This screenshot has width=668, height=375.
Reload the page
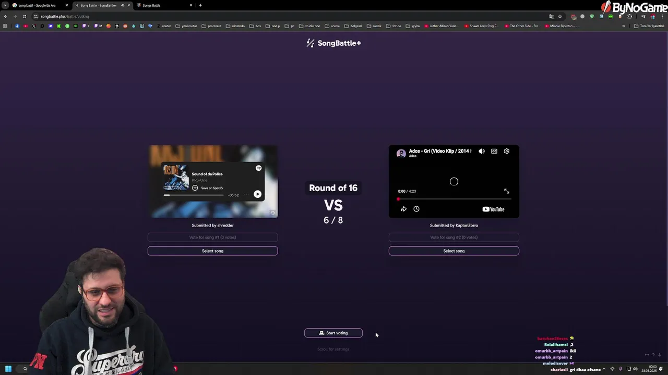[x=24, y=16]
